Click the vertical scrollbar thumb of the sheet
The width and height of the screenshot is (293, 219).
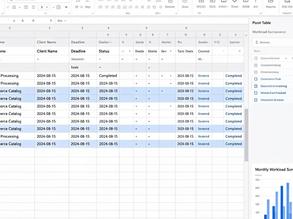[246, 135]
